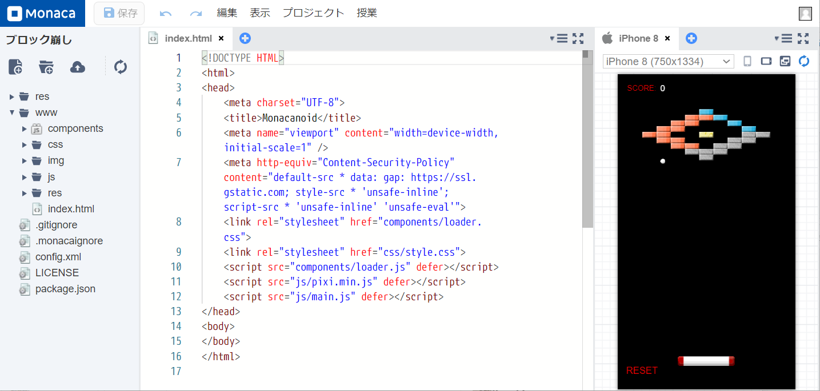The height and width of the screenshot is (391, 820).
Task: Click RESET in the game preview
Action: point(642,370)
